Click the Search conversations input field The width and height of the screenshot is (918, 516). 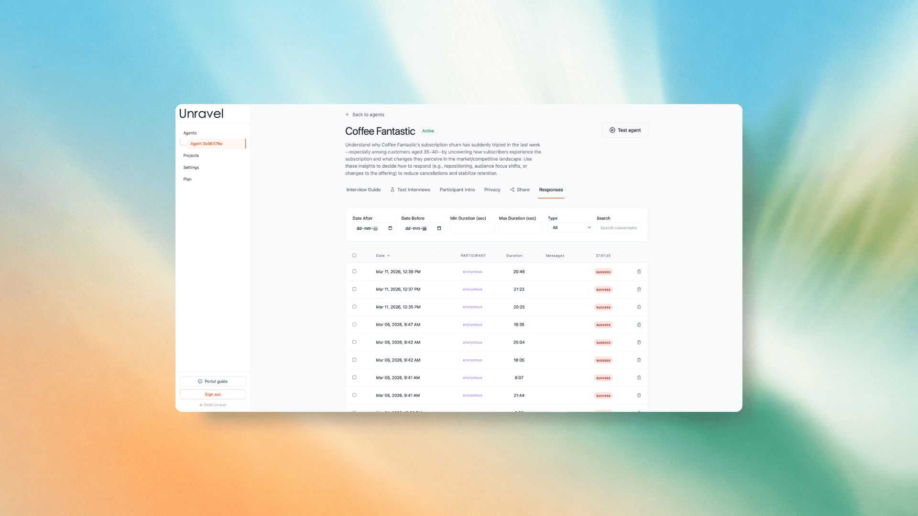(x=618, y=228)
